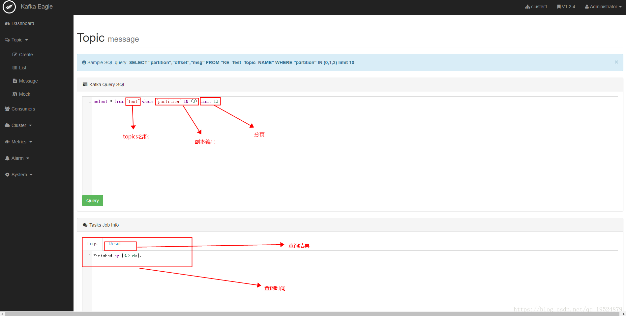
Task: Click the Metrics eye icon
Action: pos(7,142)
